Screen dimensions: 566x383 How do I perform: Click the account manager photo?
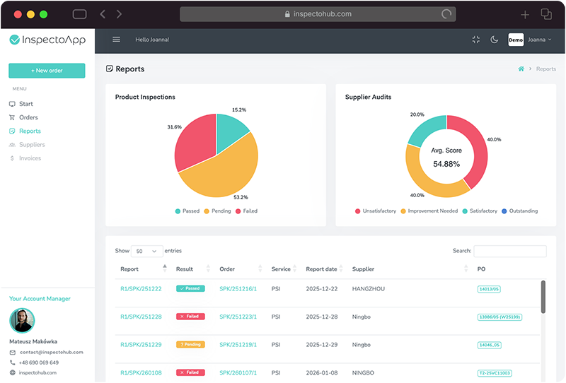coord(22,321)
